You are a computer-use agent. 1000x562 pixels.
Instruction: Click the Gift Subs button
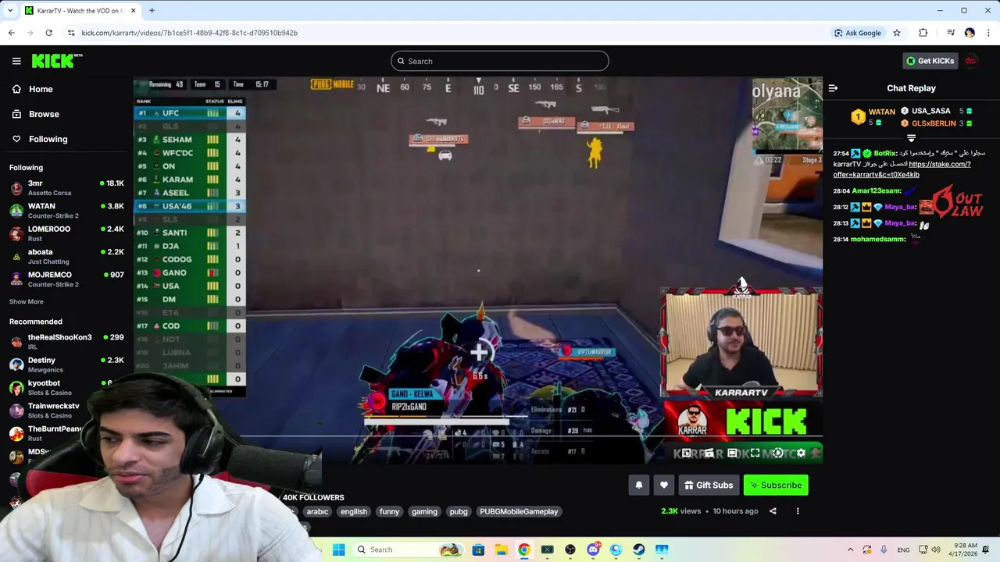tap(709, 485)
